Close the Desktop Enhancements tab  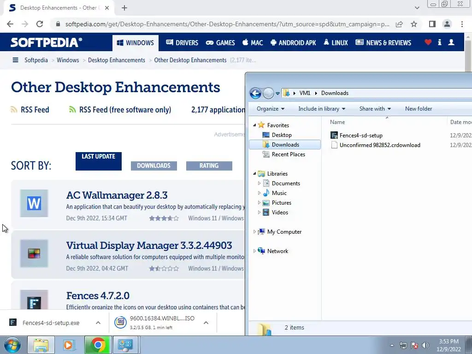tap(107, 8)
